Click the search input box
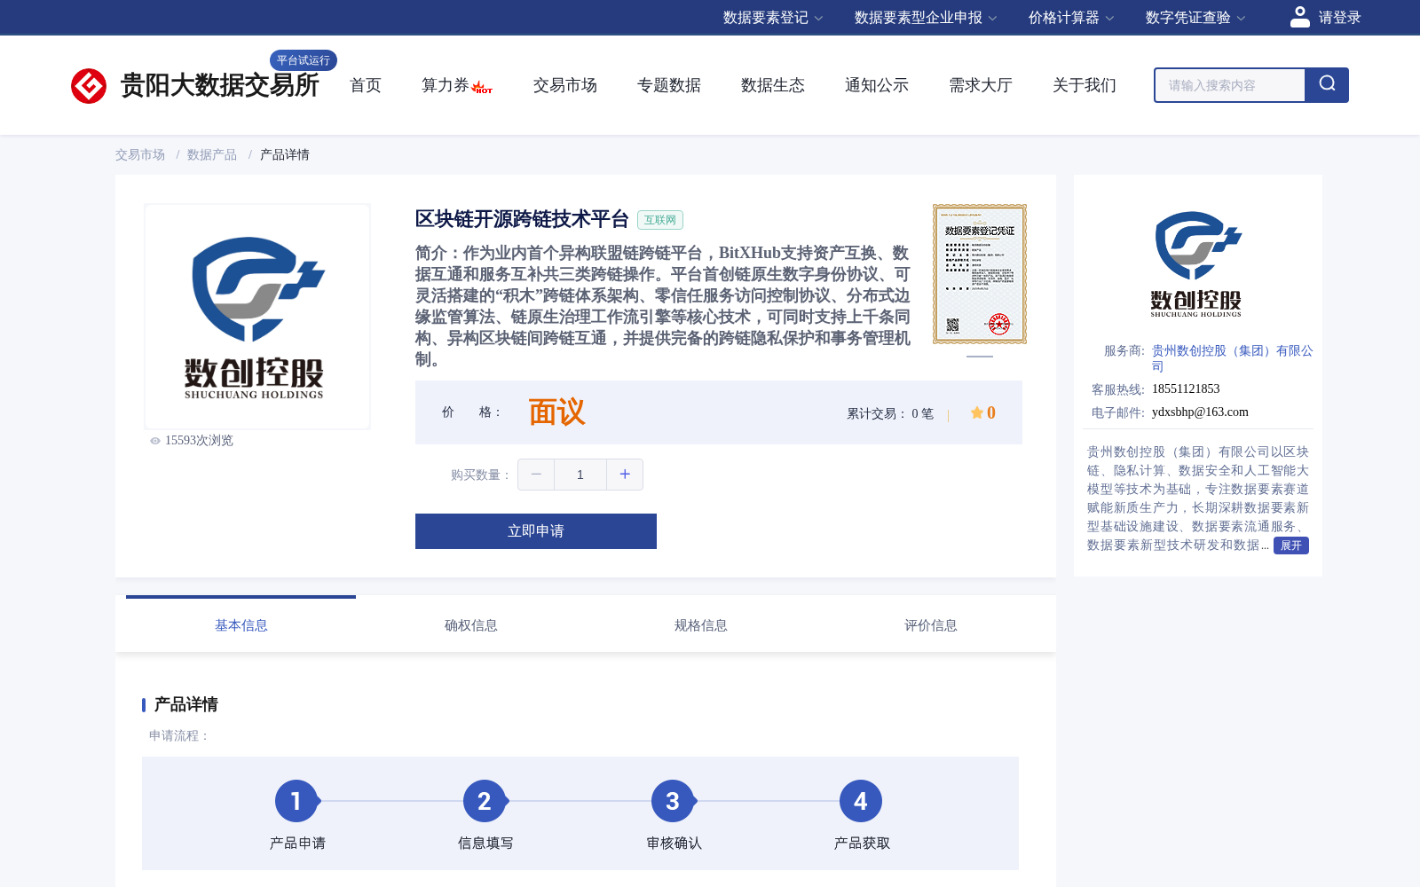This screenshot has height=887, width=1420. pyautogui.click(x=1230, y=85)
